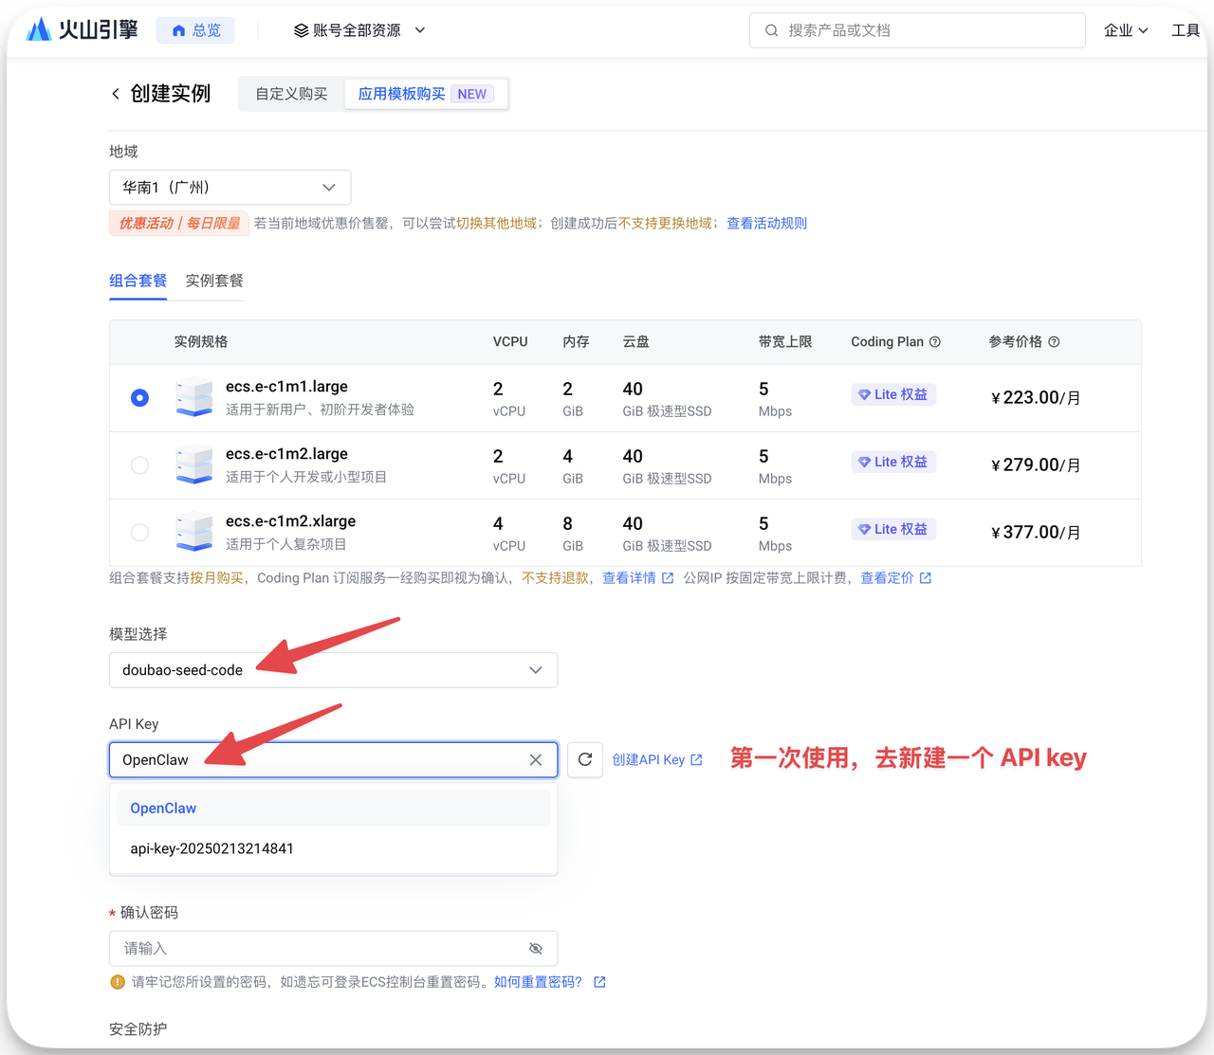Click Lite 权益 badge in ¥279.00 row

(x=893, y=462)
